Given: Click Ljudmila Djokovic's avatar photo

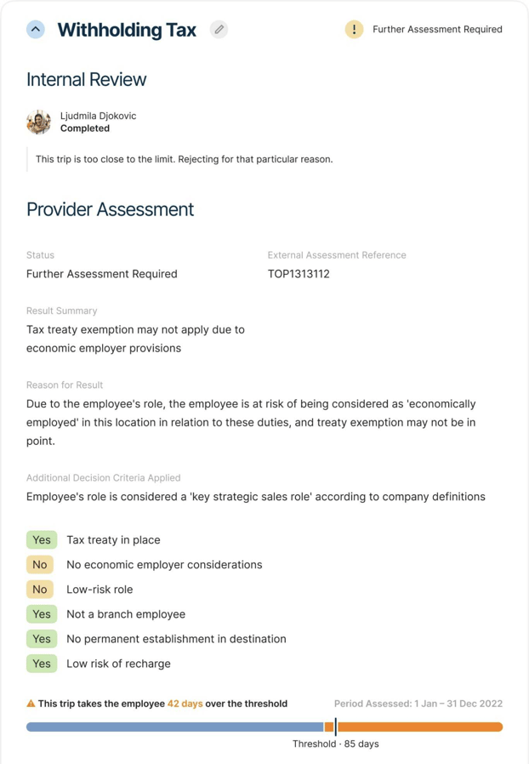Looking at the screenshot, I should (x=38, y=123).
